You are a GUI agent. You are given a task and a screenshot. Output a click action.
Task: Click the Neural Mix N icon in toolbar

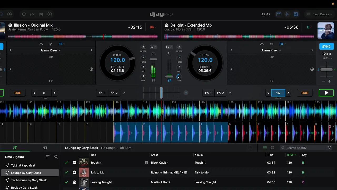tap(41, 14)
